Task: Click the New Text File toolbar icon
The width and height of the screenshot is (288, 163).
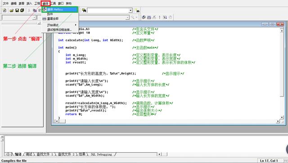Action: (x=4, y=10)
